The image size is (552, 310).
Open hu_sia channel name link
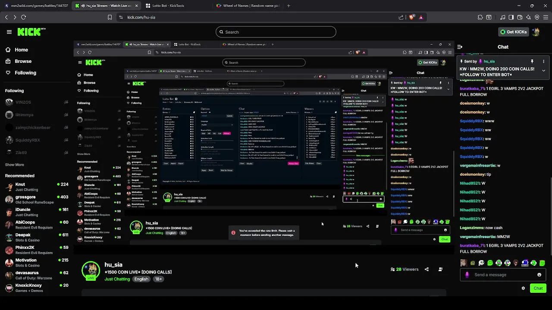point(113,265)
